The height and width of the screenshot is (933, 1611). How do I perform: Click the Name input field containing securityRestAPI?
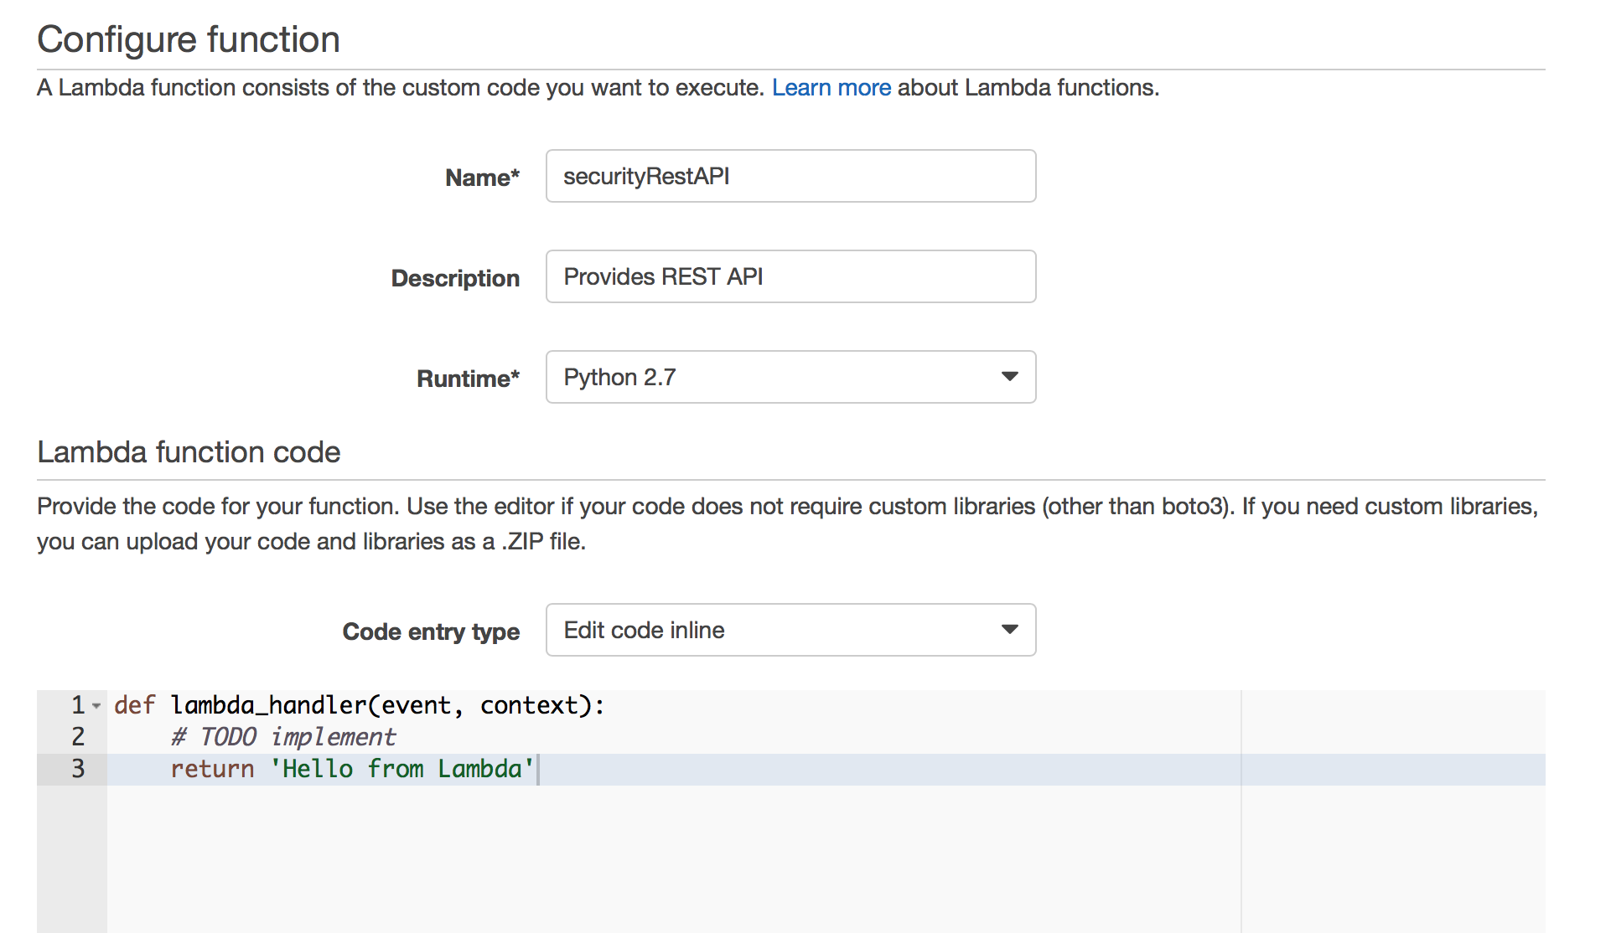point(790,176)
